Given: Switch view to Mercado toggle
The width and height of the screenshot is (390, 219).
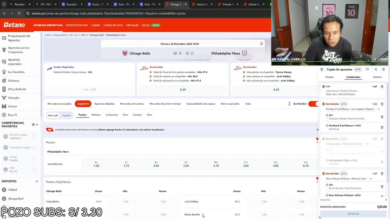Looking at the screenshot, I should (x=53, y=115).
